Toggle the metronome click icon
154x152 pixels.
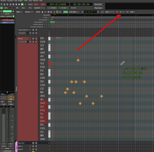pos(4,4)
